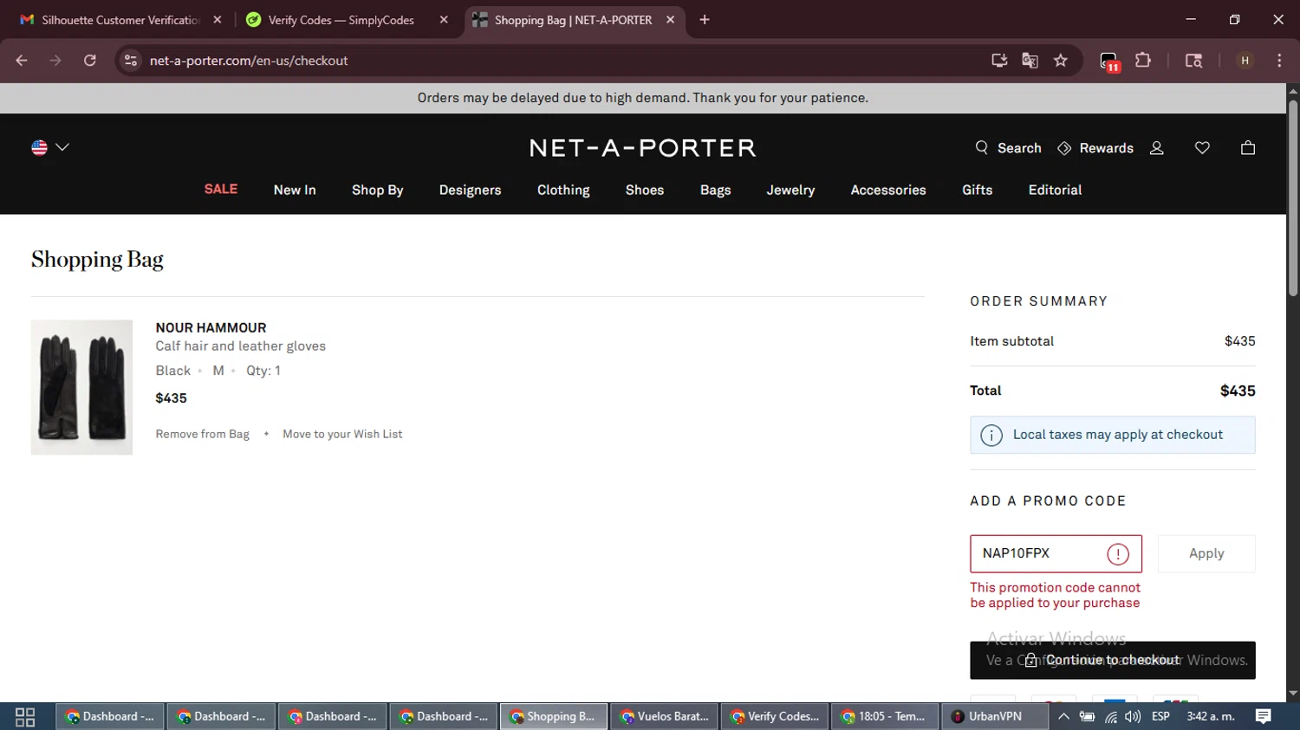This screenshot has width=1300, height=730.
Task: Open Vuelos Barat taskbar window
Action: point(664,716)
